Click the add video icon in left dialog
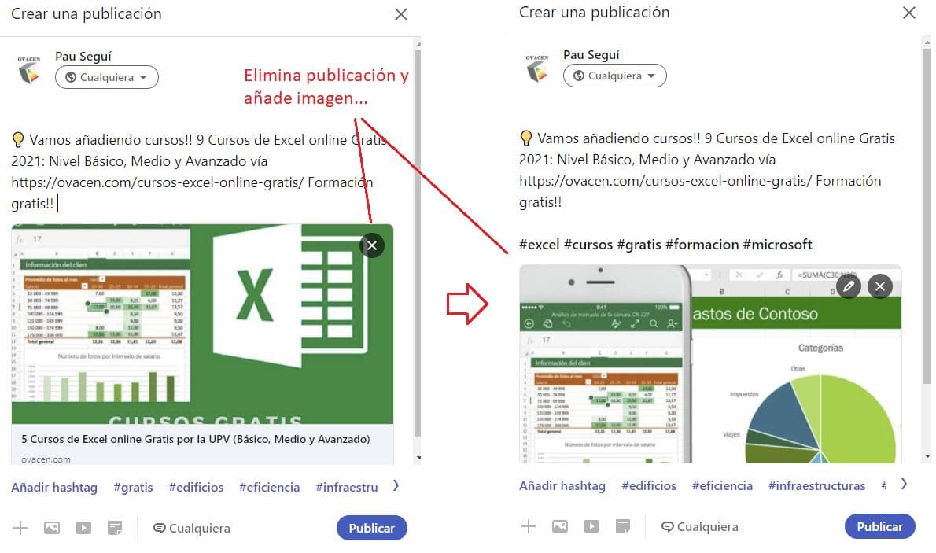The image size is (936, 553). (83, 528)
